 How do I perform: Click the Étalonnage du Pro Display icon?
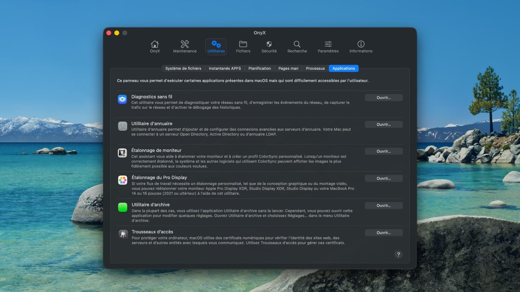(x=123, y=180)
